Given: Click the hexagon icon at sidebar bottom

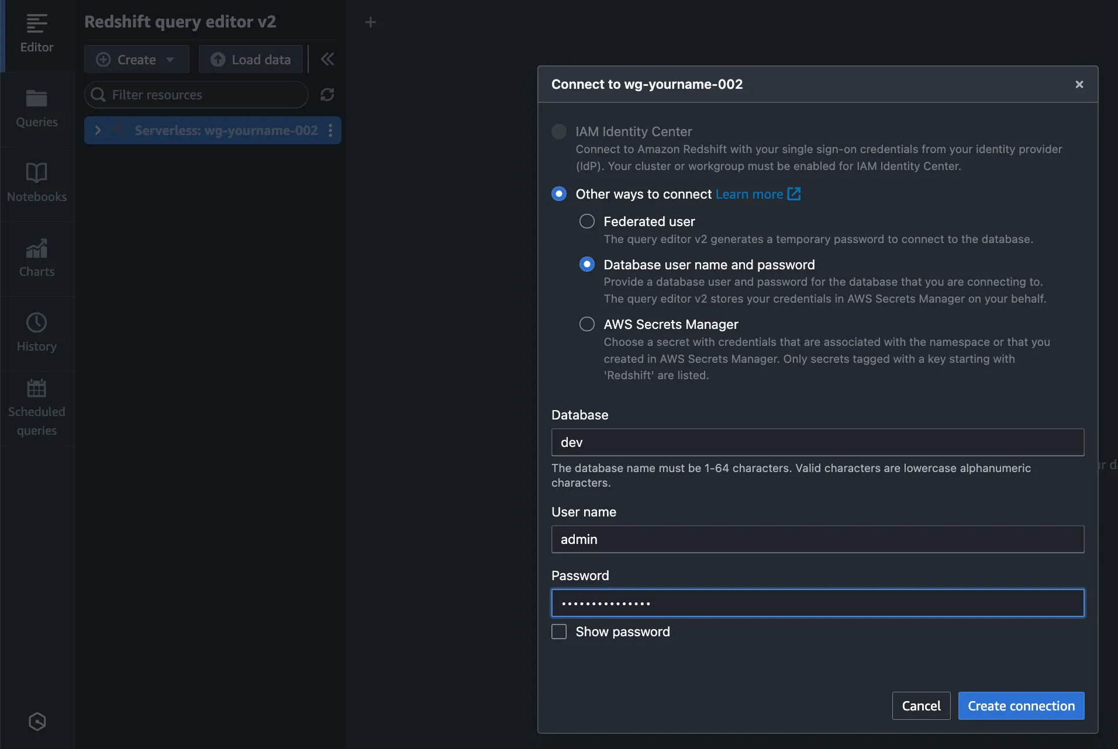Looking at the screenshot, I should pos(37,722).
